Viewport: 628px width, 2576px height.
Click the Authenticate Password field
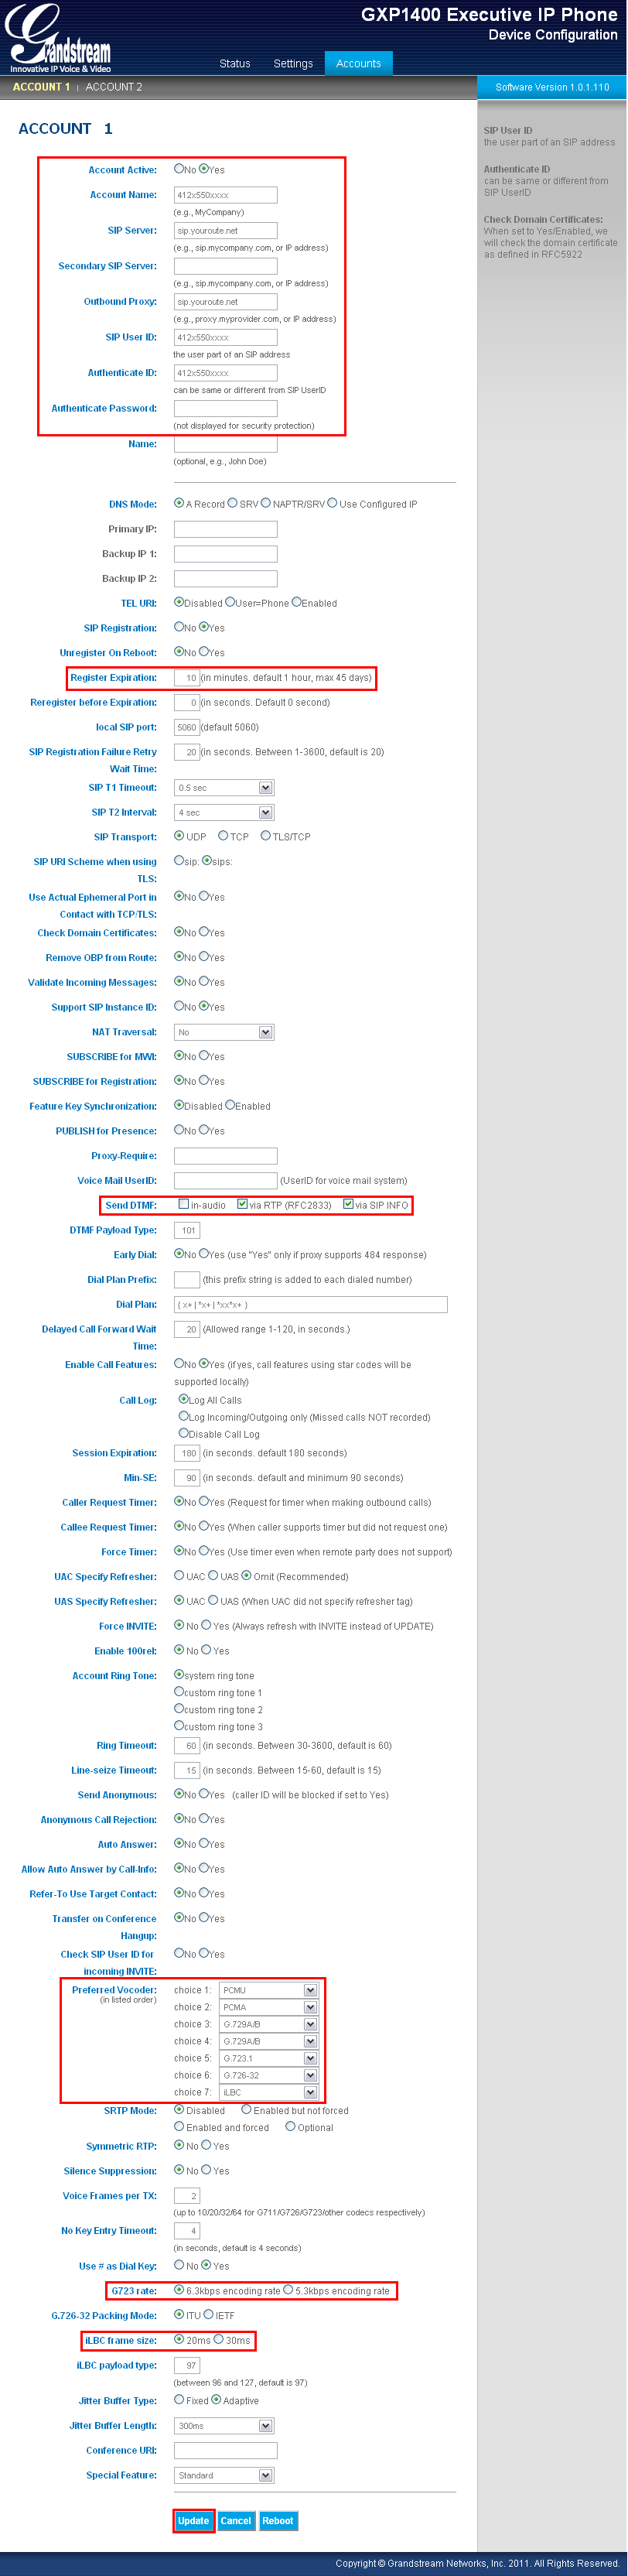click(225, 408)
